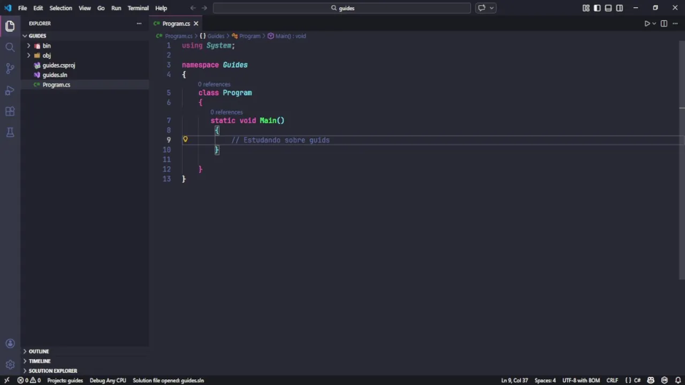Image resolution: width=685 pixels, height=385 pixels.
Task: Open the Manage gear icon
Action: click(x=10, y=365)
